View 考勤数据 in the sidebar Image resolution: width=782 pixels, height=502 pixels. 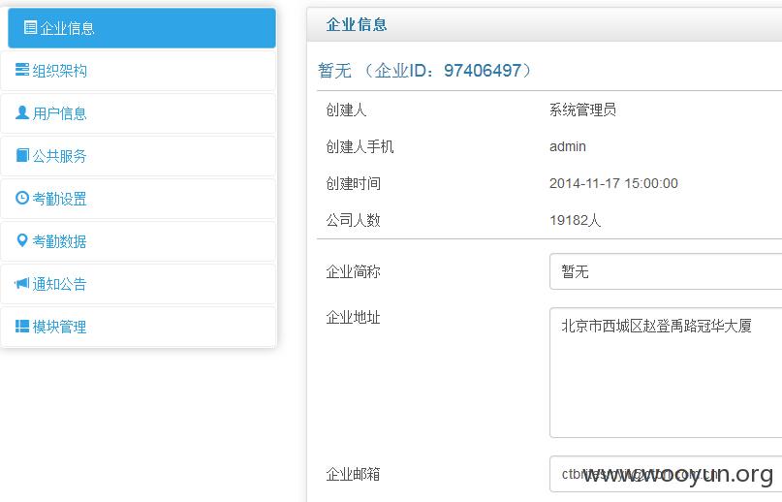pos(139,241)
